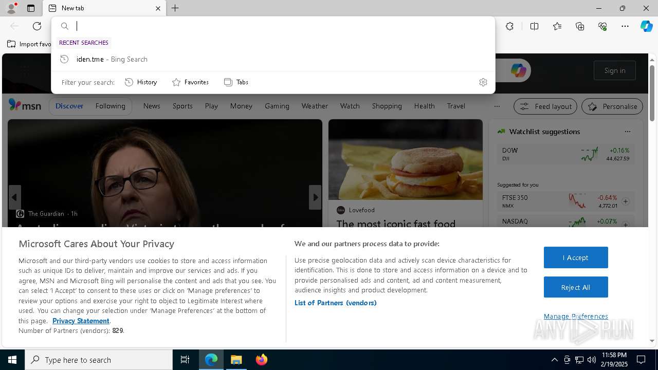Open the Copilot icon in search box

[x=518, y=70]
